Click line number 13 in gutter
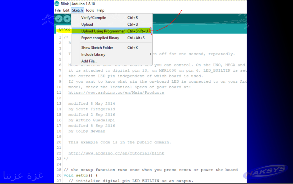The width and height of the screenshot is (293, 184). (59, 104)
